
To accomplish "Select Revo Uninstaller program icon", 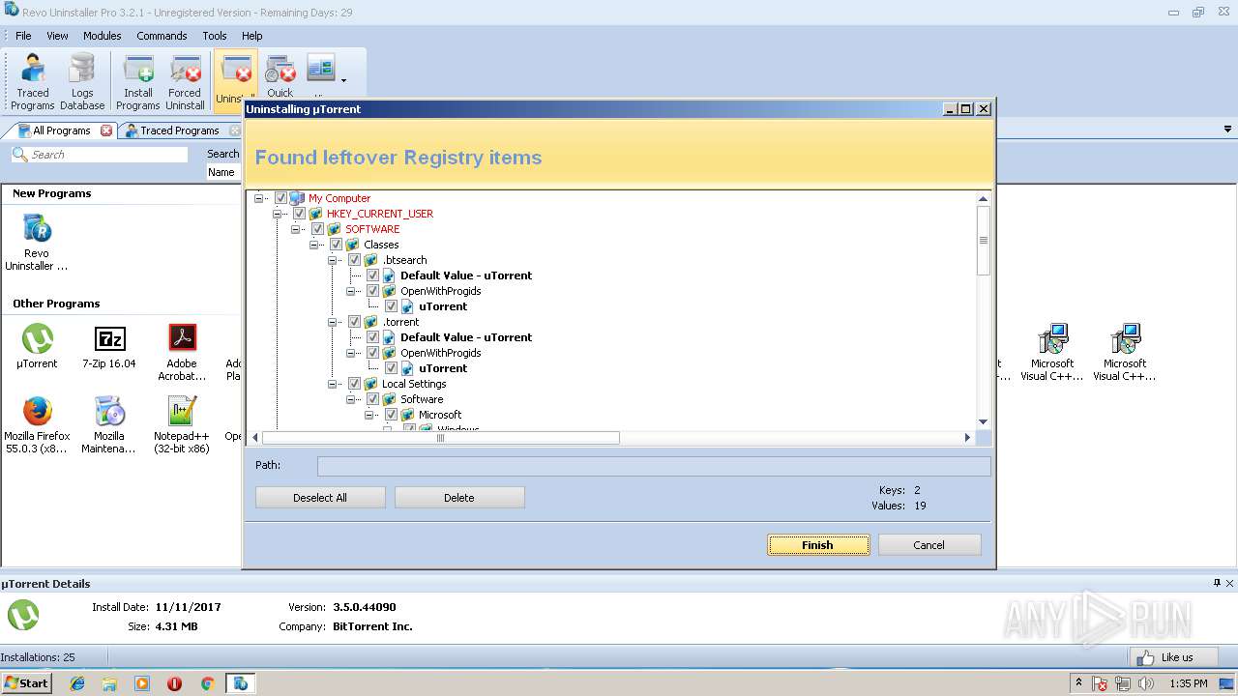I will [x=37, y=243].
